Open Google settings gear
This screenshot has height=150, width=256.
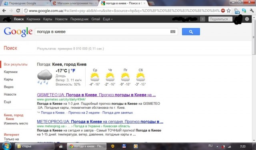247,19
